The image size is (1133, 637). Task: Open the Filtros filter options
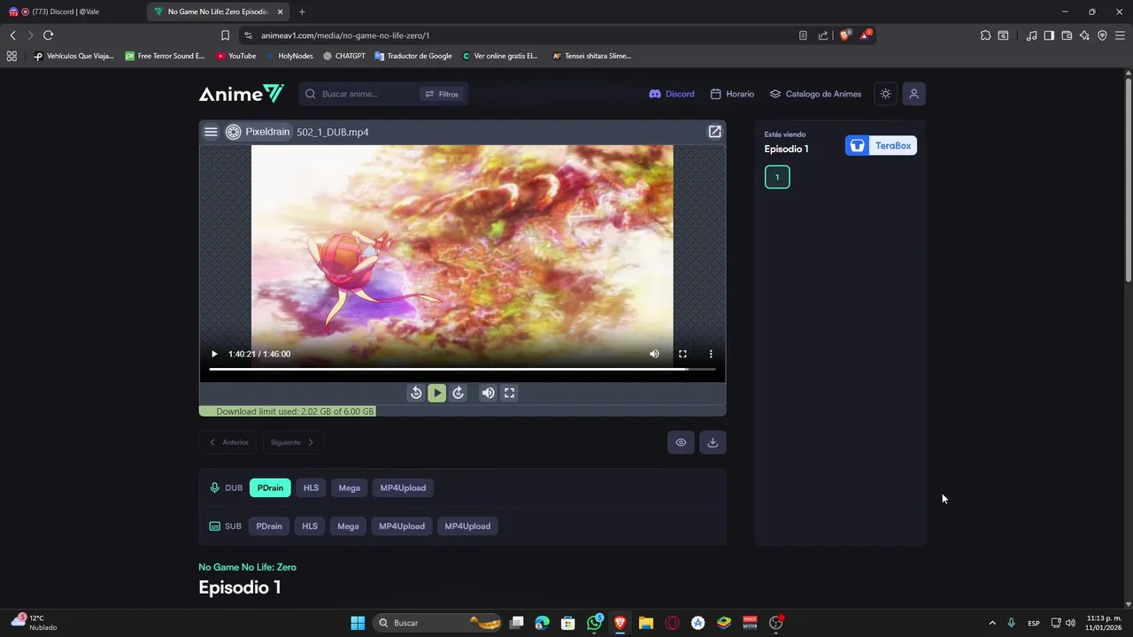click(442, 94)
